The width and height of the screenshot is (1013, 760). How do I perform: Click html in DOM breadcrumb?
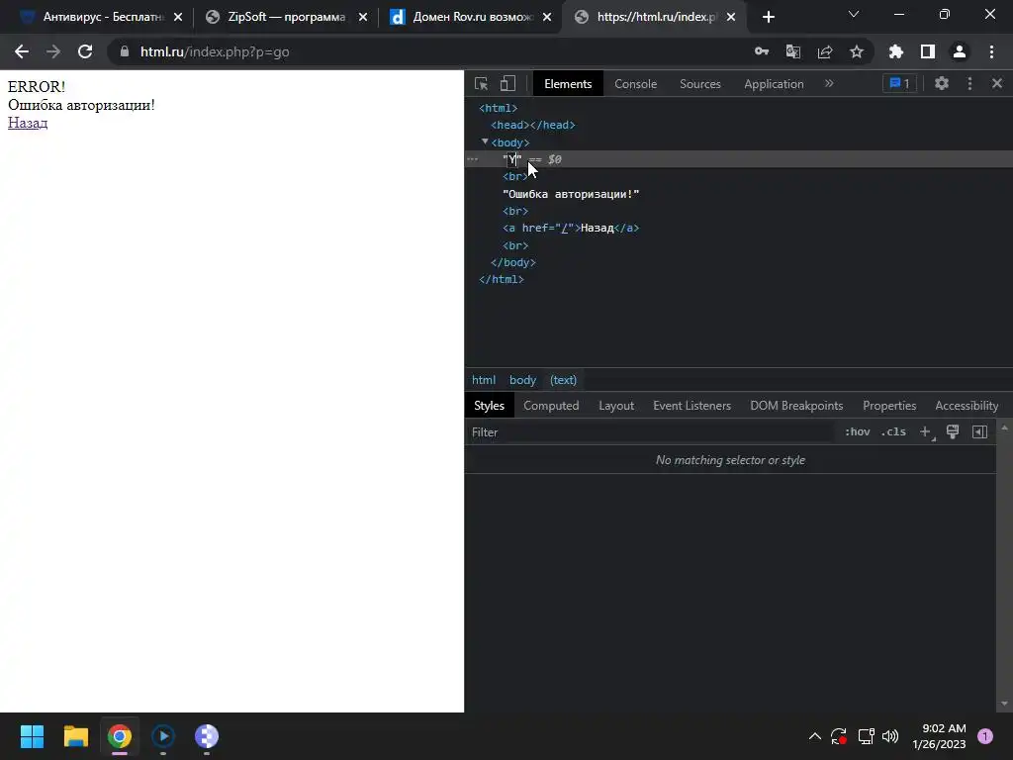pyautogui.click(x=484, y=380)
